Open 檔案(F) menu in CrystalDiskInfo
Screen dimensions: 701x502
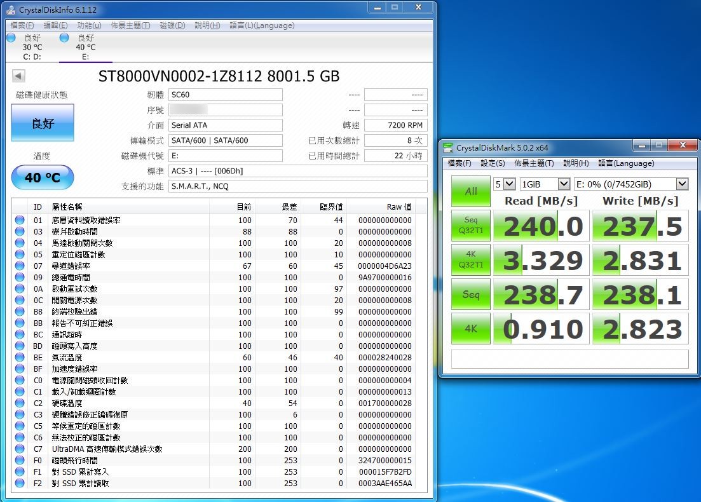coord(22,25)
